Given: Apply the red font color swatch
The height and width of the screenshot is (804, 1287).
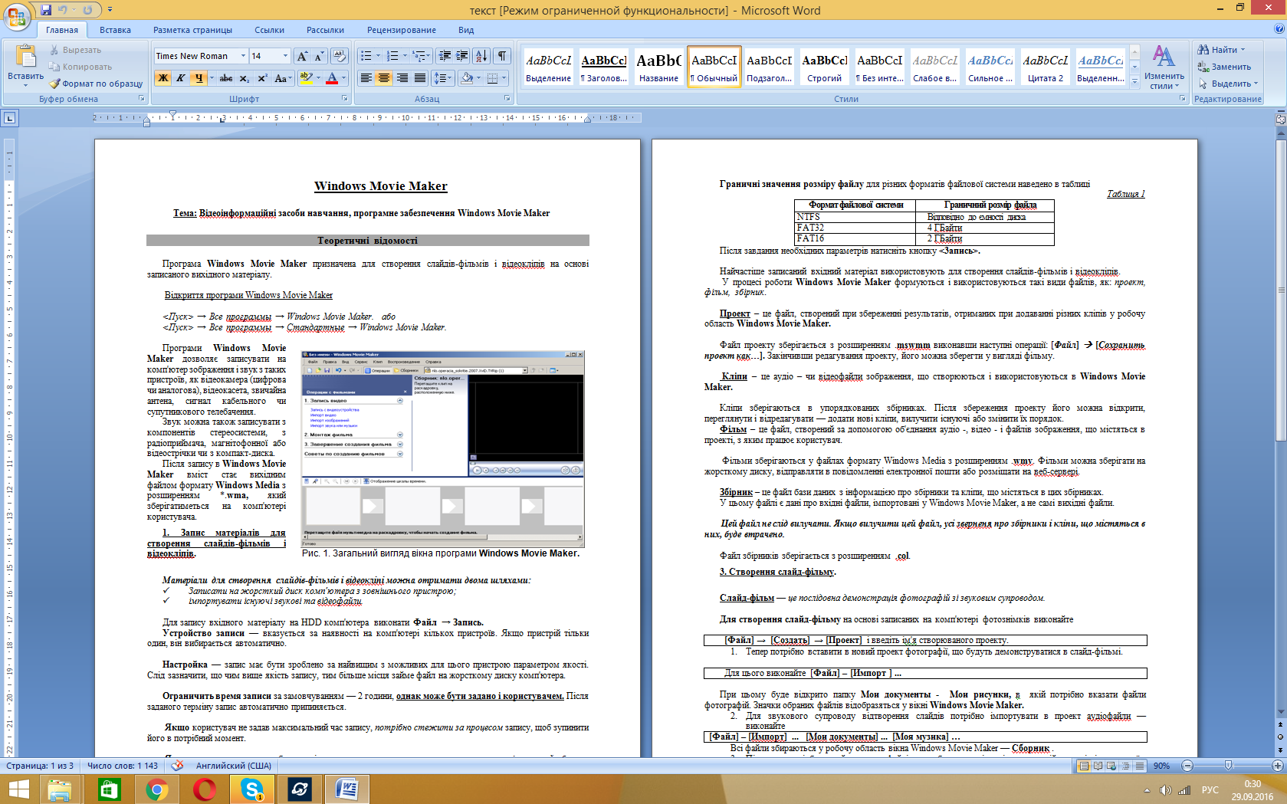Looking at the screenshot, I should tap(332, 78).
